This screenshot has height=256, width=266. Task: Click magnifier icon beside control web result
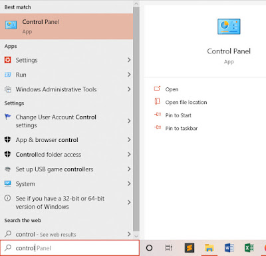pyautogui.click(x=8, y=234)
